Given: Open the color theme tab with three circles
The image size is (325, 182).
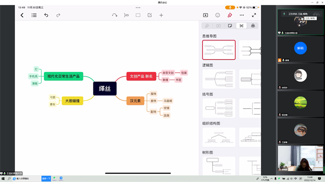Looking at the screenshot, I should coord(253,25).
